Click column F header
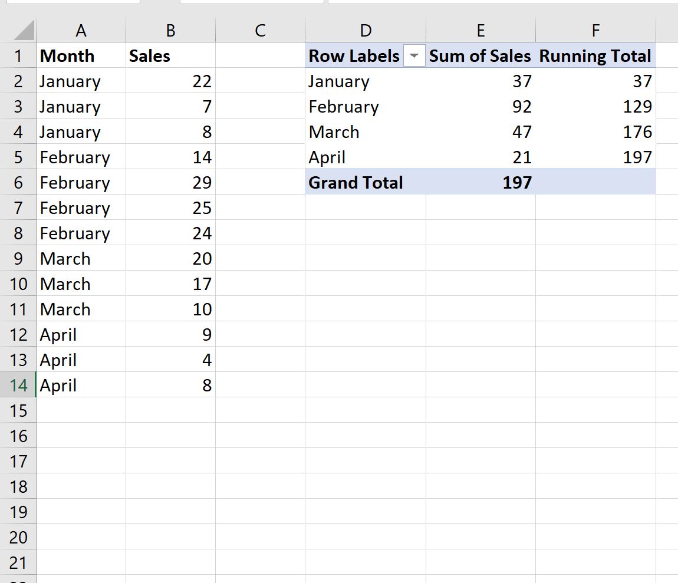 595,31
